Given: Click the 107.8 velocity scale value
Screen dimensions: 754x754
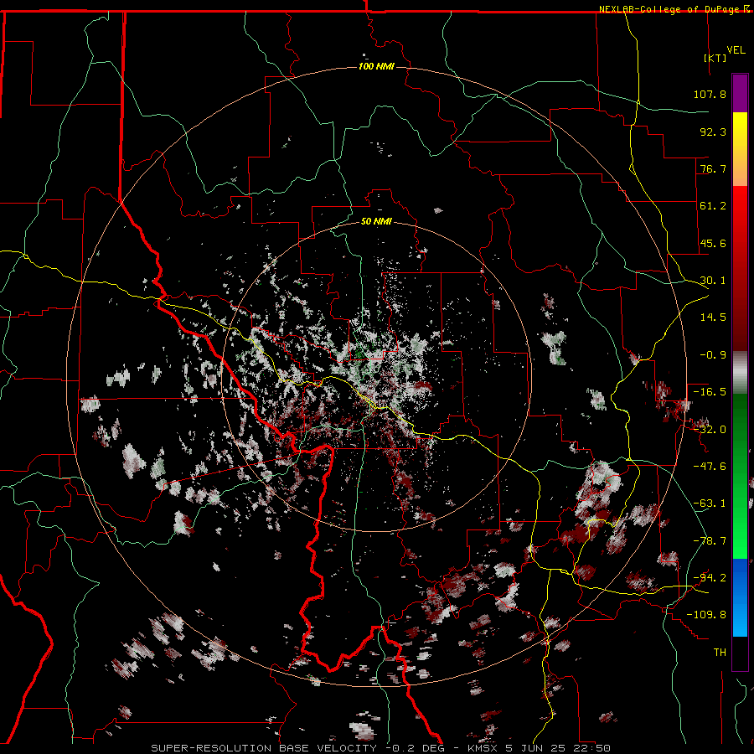Looking at the screenshot, I should click(710, 94).
